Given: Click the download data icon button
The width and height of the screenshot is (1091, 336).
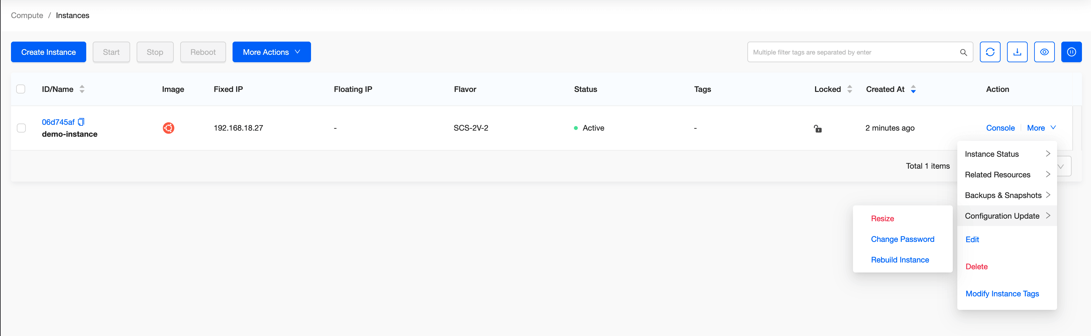Looking at the screenshot, I should [x=1017, y=52].
